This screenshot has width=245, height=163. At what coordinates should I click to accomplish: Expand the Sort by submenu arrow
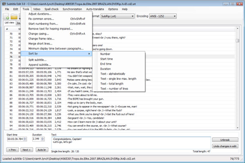point(89,53)
